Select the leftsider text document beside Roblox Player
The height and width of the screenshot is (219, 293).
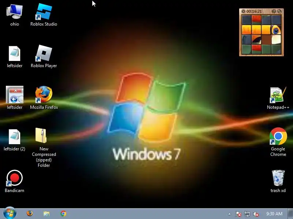15,57
